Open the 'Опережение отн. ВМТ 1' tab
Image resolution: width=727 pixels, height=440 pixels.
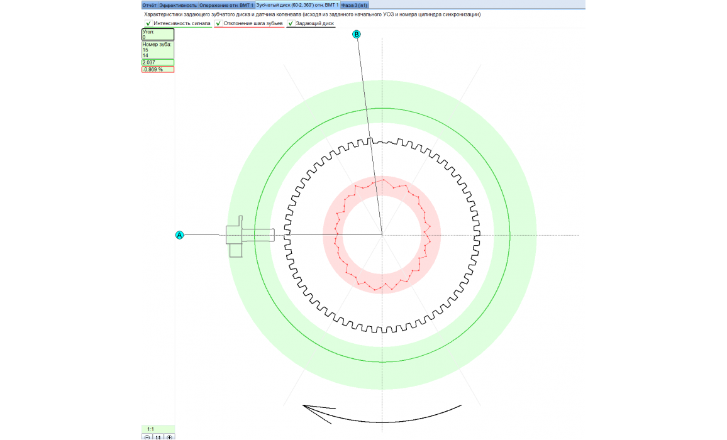click(x=226, y=5)
